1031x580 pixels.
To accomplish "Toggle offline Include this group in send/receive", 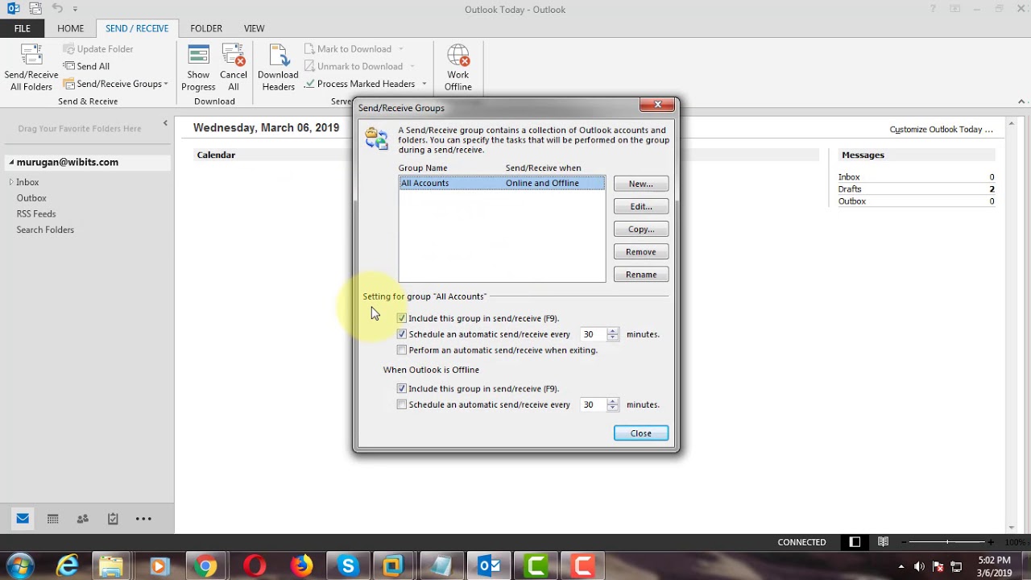I will 402,388.
